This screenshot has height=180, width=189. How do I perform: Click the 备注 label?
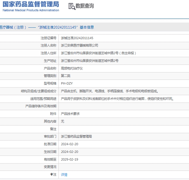click(x=53, y=129)
